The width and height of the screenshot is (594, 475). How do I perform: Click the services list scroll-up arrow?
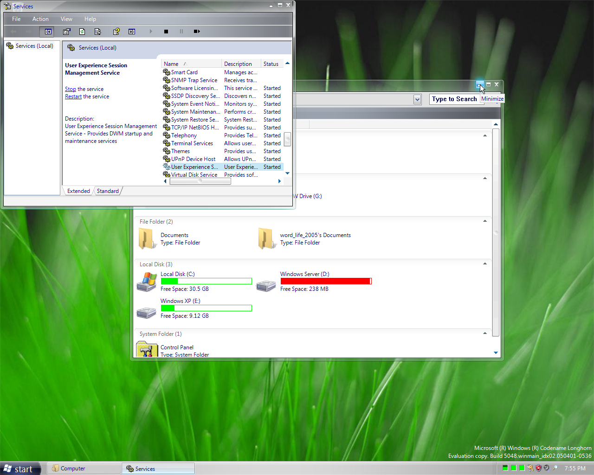click(288, 64)
